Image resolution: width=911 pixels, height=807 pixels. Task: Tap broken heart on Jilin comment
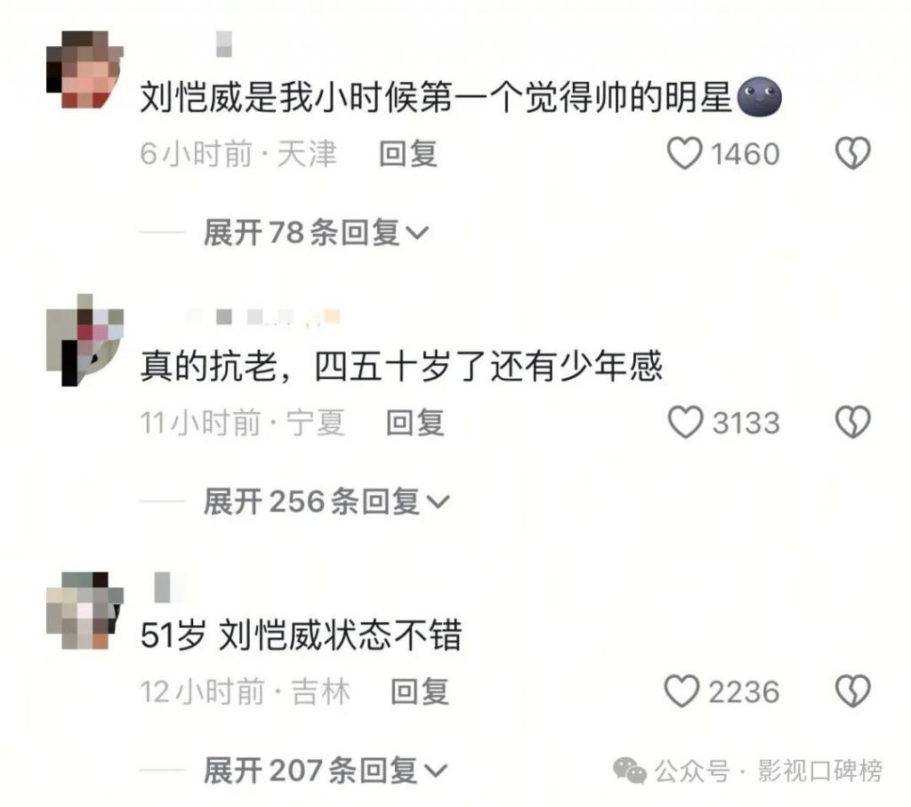tap(852, 690)
